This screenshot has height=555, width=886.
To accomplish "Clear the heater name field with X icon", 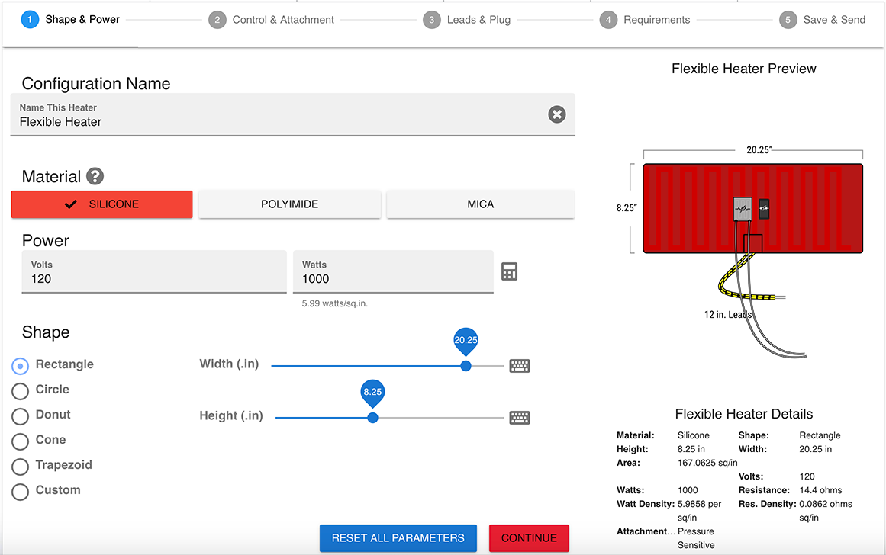I will [x=557, y=114].
